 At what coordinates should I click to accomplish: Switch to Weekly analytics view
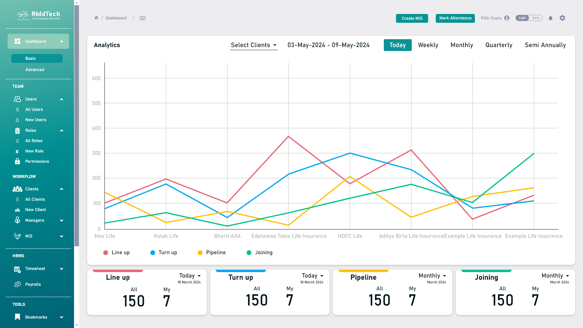click(x=428, y=45)
